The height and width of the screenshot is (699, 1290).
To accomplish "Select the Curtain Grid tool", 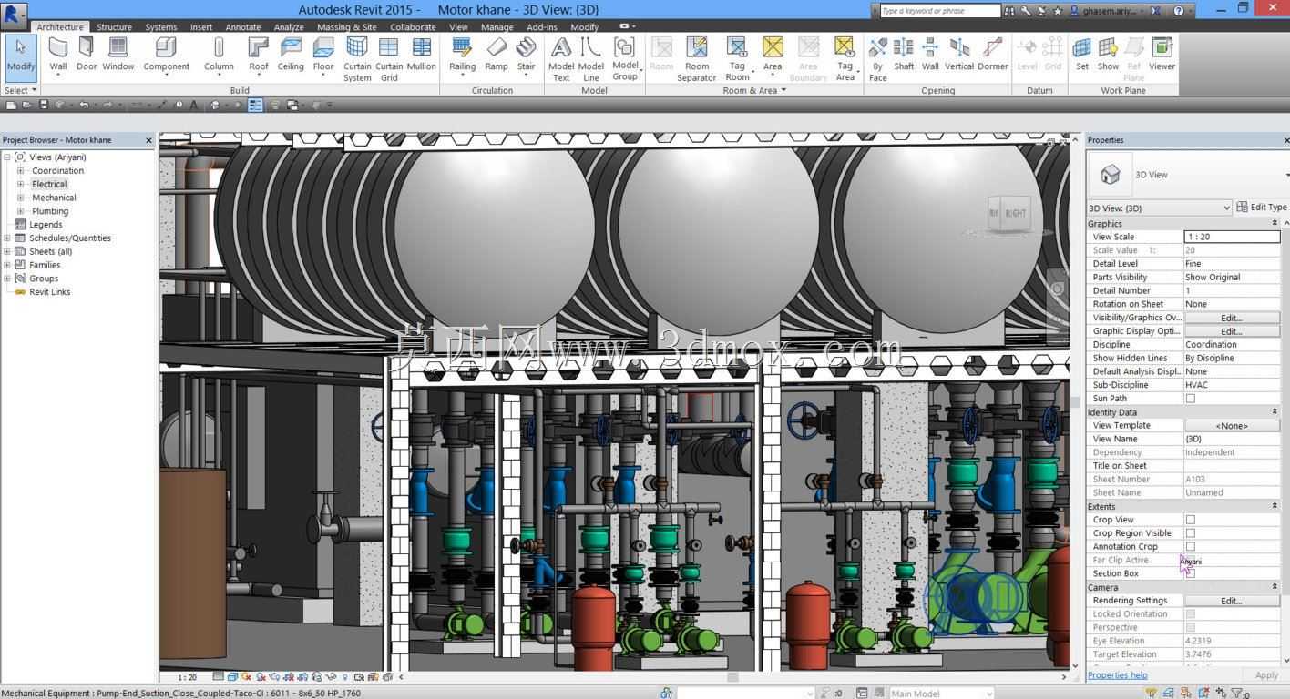I will pyautogui.click(x=389, y=59).
